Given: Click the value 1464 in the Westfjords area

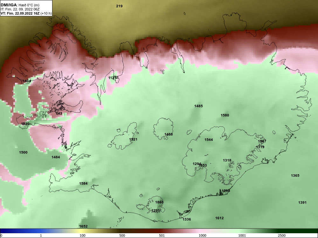Looking at the screenshot, I should point(27,81).
